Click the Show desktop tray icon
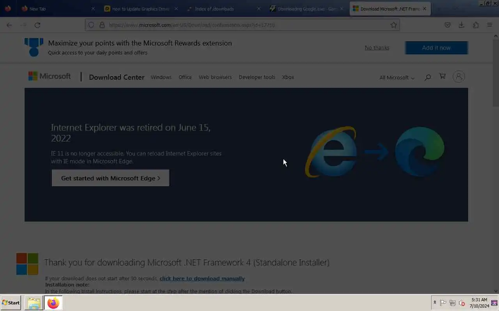This screenshot has height=311, width=499. [x=494, y=303]
